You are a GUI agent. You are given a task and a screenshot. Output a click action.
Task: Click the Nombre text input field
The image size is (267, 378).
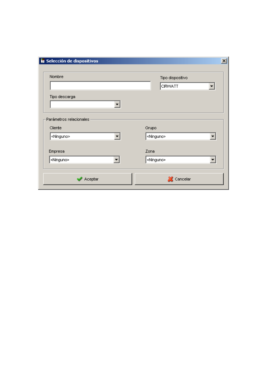tap(100, 86)
